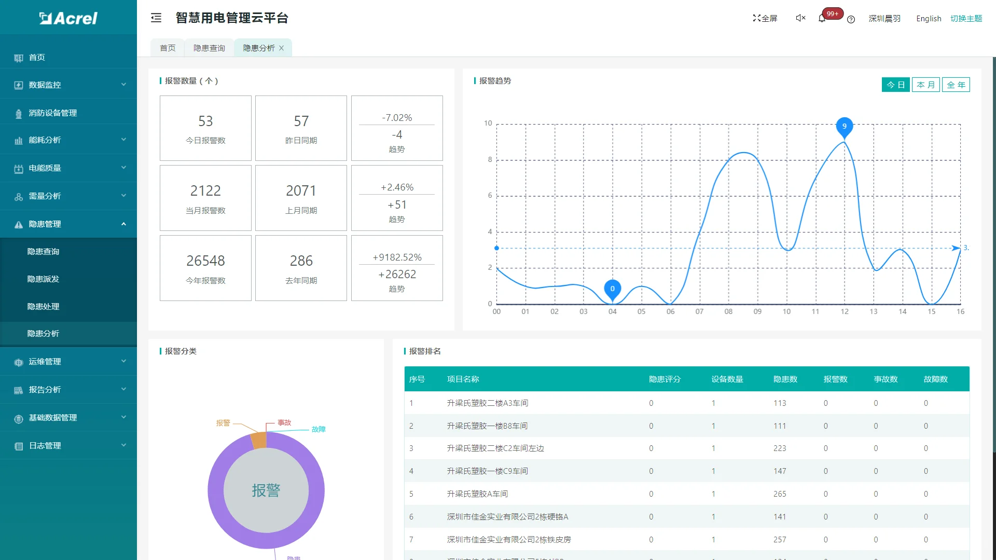Open help via the question mark icon
Screen dimensions: 996x560
(x=850, y=20)
